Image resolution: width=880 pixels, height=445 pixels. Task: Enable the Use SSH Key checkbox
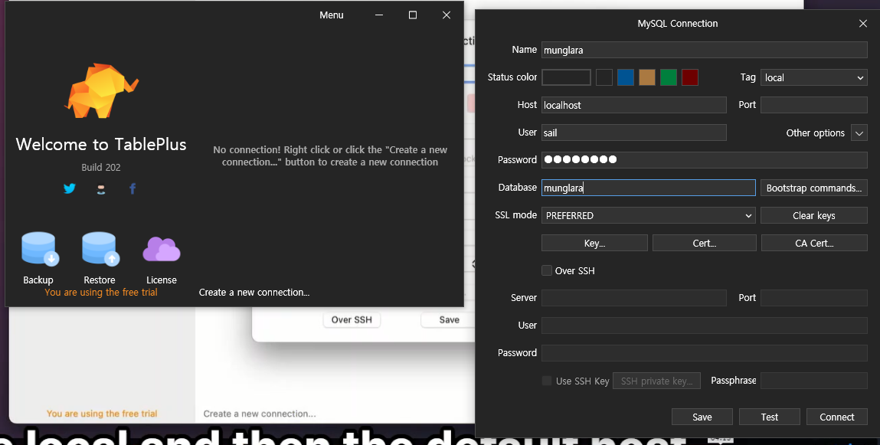point(547,381)
